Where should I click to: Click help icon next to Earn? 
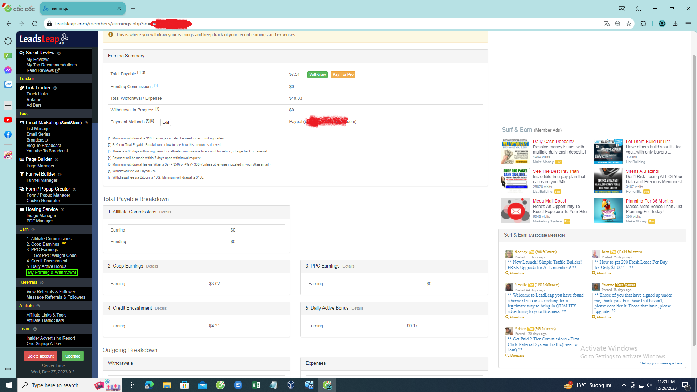[x=33, y=230]
